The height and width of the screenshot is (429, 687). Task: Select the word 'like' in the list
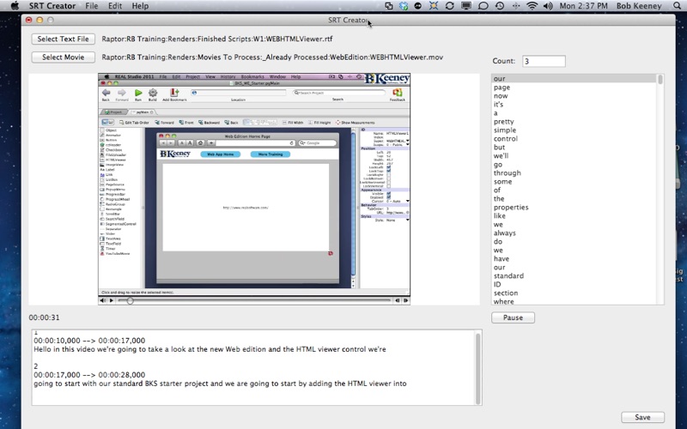click(x=500, y=216)
